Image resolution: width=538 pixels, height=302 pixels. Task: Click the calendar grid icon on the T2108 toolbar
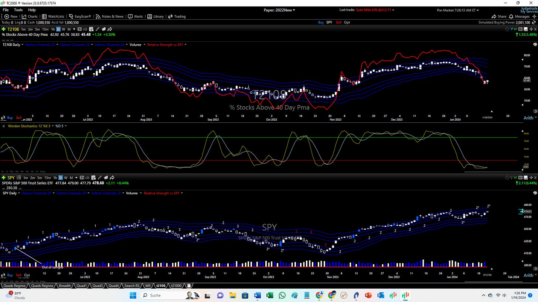coord(91,29)
